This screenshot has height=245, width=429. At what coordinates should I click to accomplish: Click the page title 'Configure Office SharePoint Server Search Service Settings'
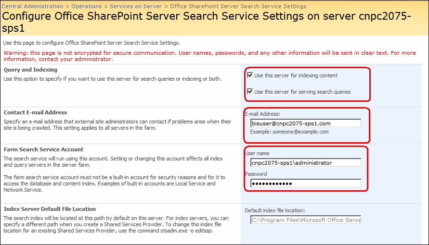click(207, 22)
